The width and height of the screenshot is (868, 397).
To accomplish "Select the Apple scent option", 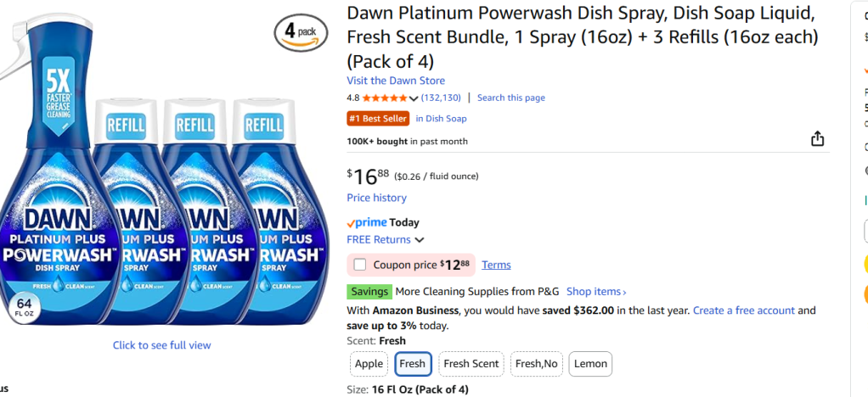I will click(369, 364).
